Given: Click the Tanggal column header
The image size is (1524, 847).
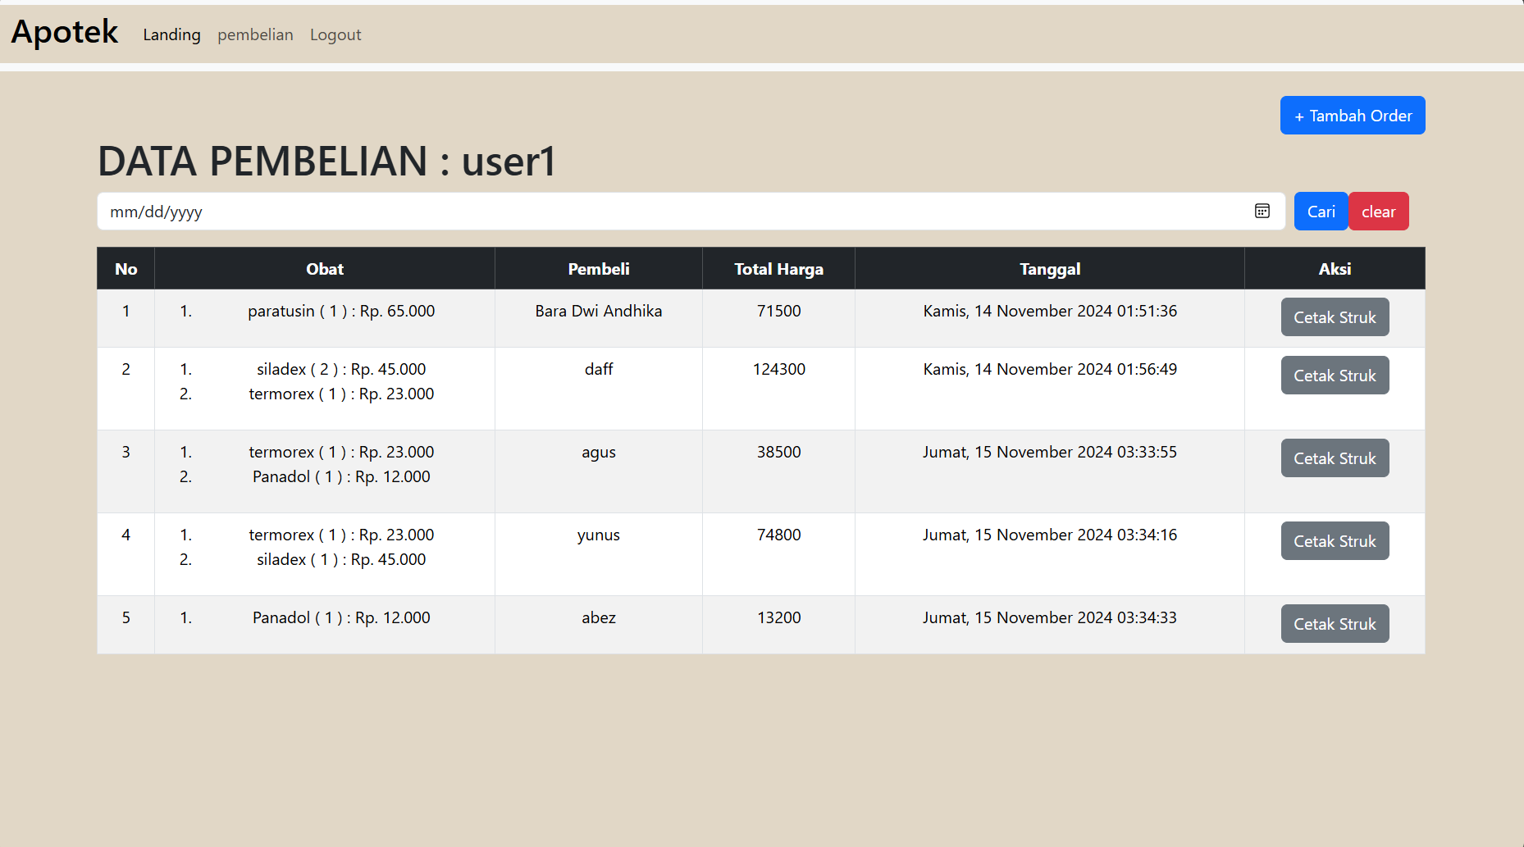Looking at the screenshot, I should pos(1049,269).
